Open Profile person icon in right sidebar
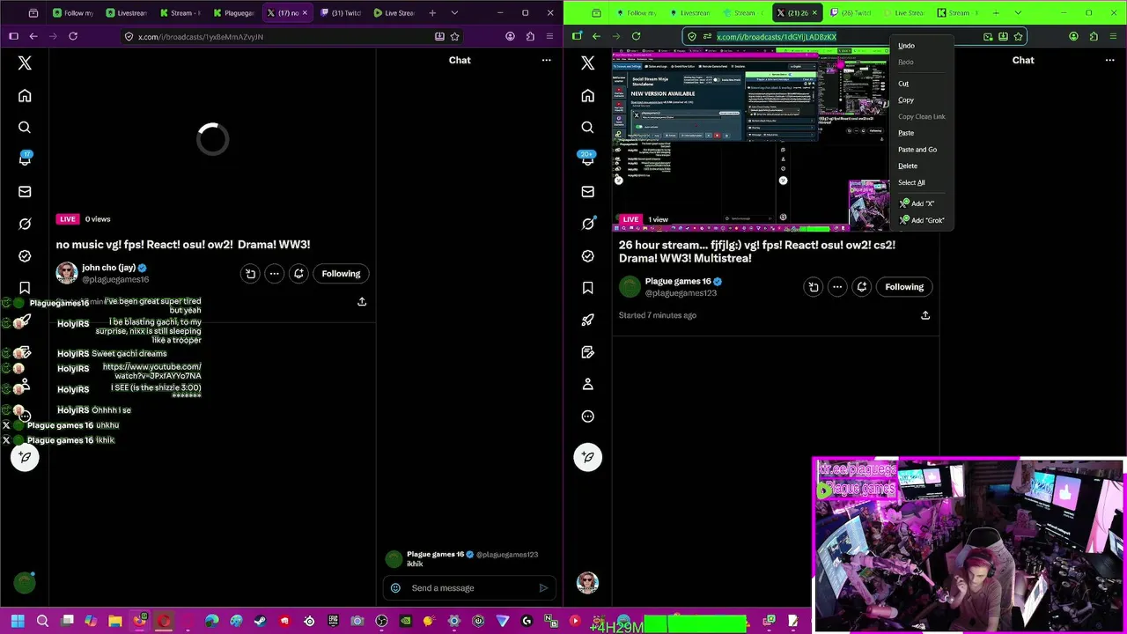 [x=588, y=384]
